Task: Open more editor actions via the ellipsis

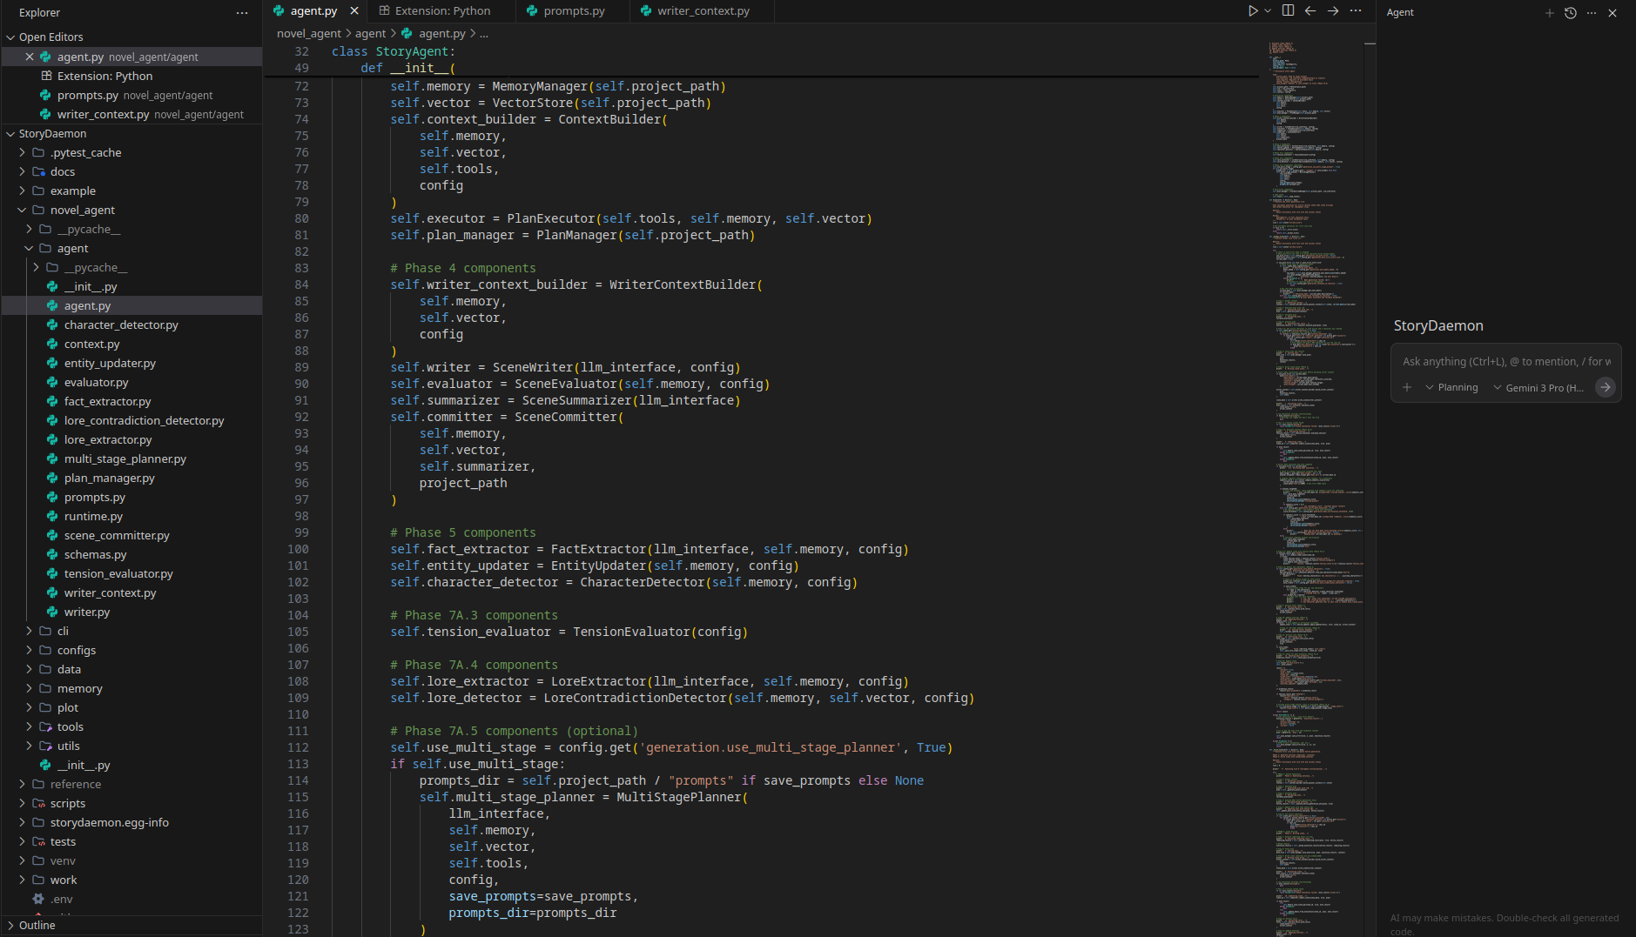Action: [x=1355, y=10]
